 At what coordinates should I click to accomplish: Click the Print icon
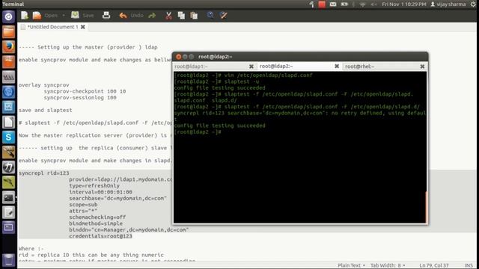coord(106,15)
